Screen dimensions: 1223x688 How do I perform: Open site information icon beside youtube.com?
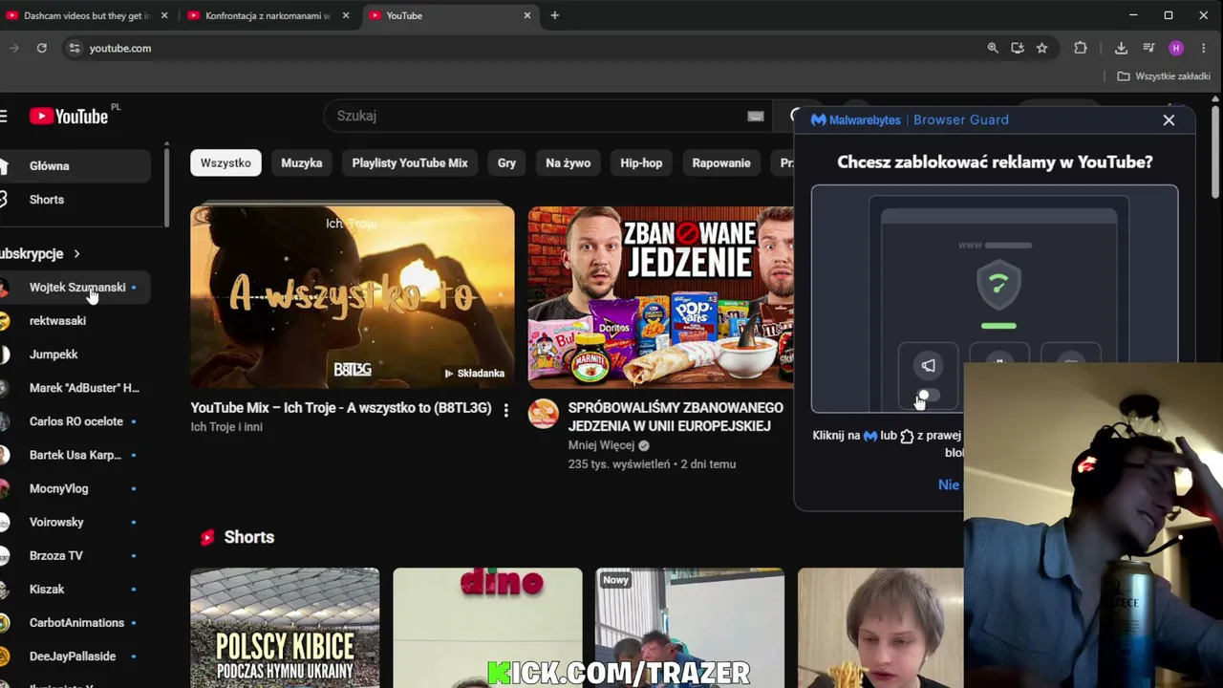click(x=75, y=48)
